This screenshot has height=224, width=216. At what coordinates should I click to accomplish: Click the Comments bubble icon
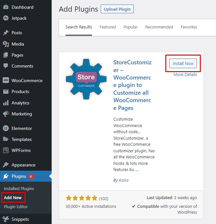(x=6, y=66)
